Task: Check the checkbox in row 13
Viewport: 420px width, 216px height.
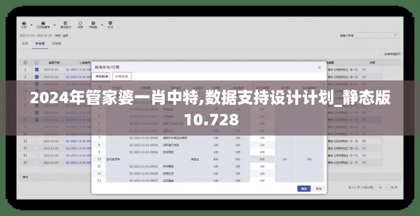Action: tap(37, 156)
